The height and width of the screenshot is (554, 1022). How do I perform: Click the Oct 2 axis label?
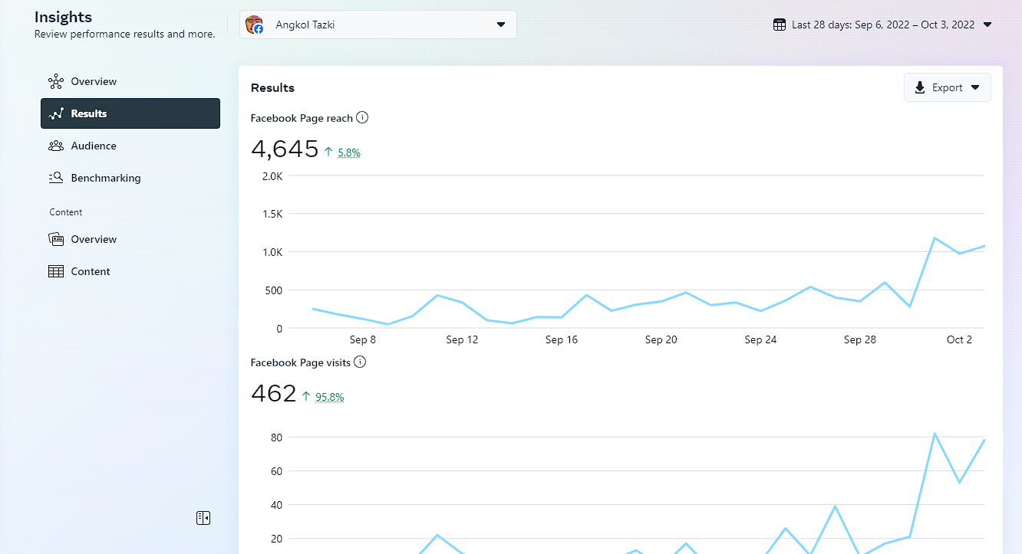point(960,339)
